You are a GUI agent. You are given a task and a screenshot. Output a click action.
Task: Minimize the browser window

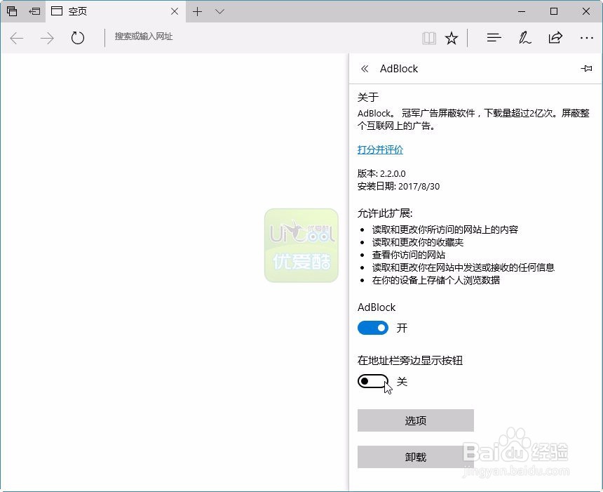(x=522, y=11)
